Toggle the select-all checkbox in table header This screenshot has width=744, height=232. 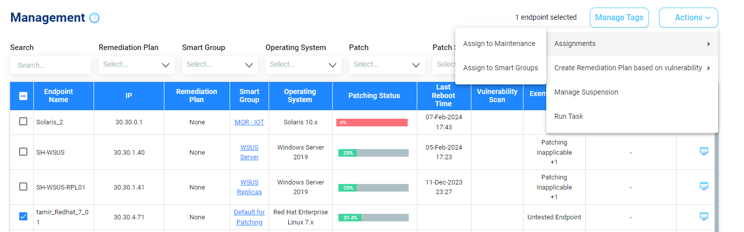tap(23, 96)
